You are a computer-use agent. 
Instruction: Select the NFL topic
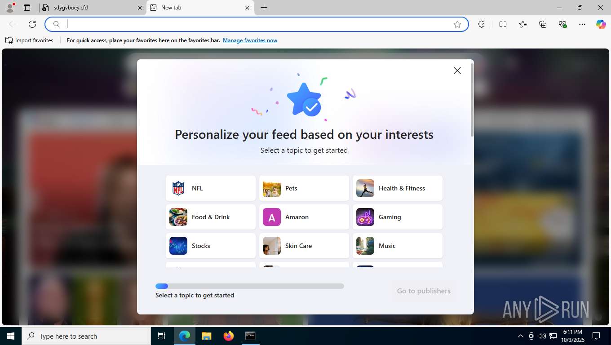pos(211,188)
